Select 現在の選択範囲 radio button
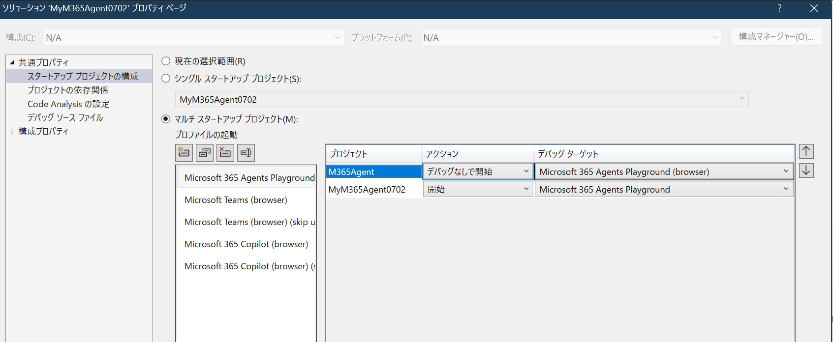This screenshot has width=833, height=342. [166, 61]
